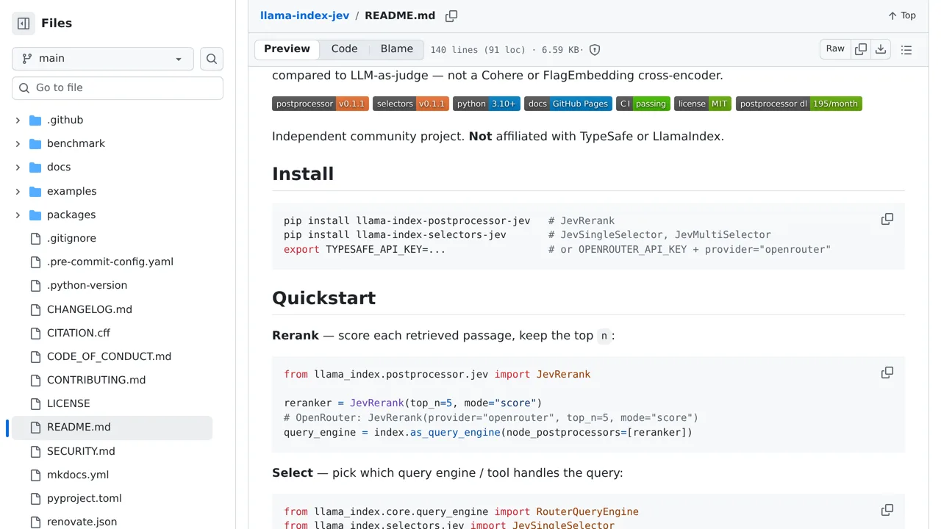Open mkdocs.yml file
The image size is (941, 529).
coord(78,475)
